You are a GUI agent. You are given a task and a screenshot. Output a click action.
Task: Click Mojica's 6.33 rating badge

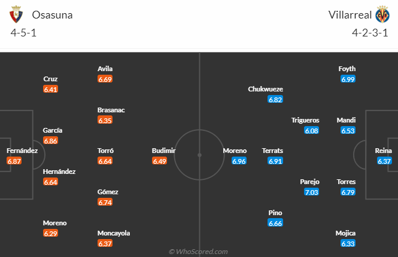pos(348,244)
